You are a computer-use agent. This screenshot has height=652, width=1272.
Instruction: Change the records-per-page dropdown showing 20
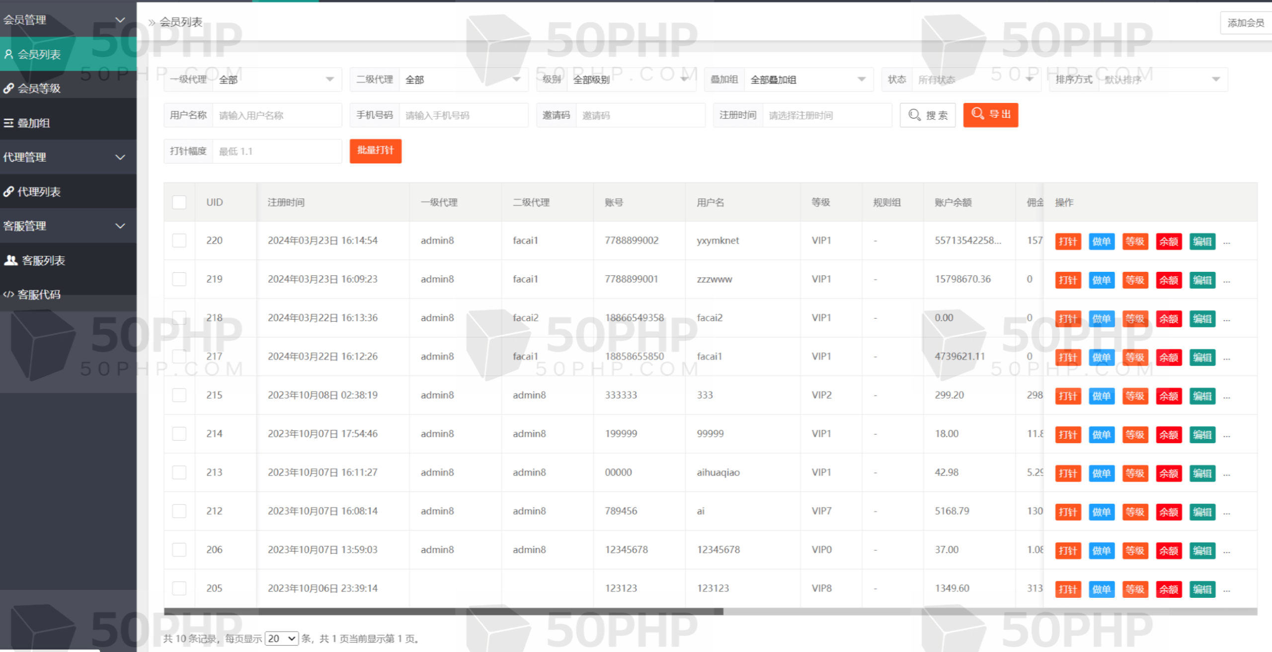pos(281,639)
